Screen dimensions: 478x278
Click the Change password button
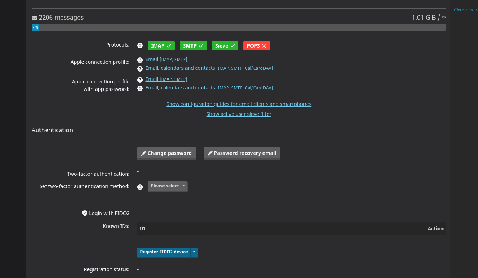(x=166, y=153)
